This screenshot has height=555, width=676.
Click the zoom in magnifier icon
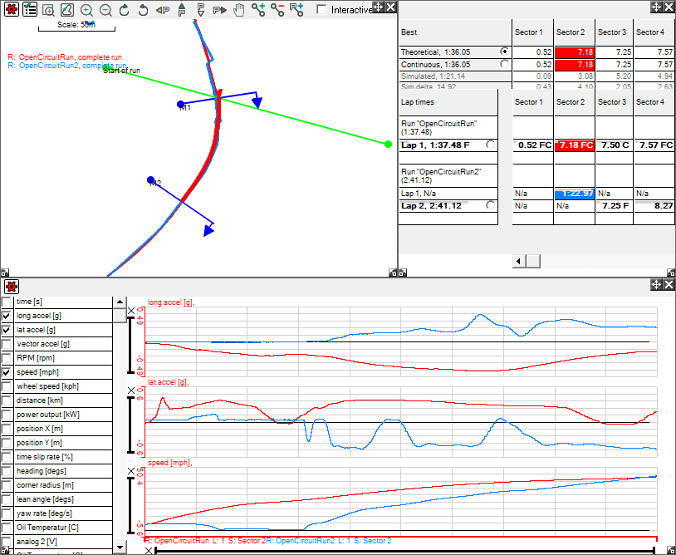[x=86, y=10]
